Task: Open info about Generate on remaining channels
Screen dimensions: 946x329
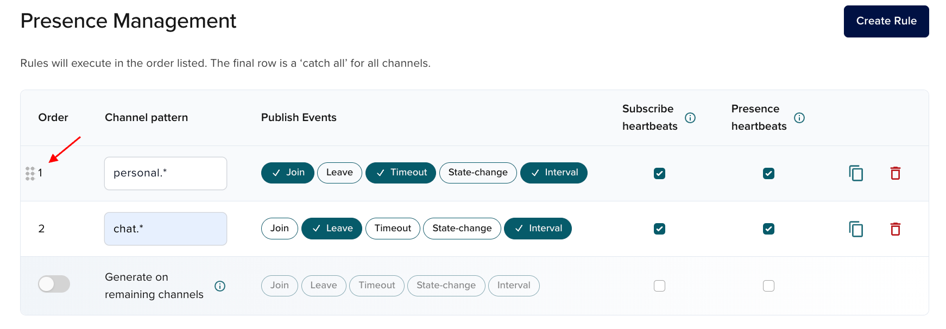Action: pos(220,286)
